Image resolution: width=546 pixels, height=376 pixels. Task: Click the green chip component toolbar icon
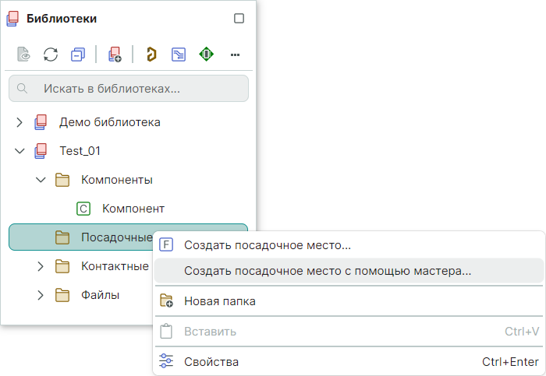206,54
